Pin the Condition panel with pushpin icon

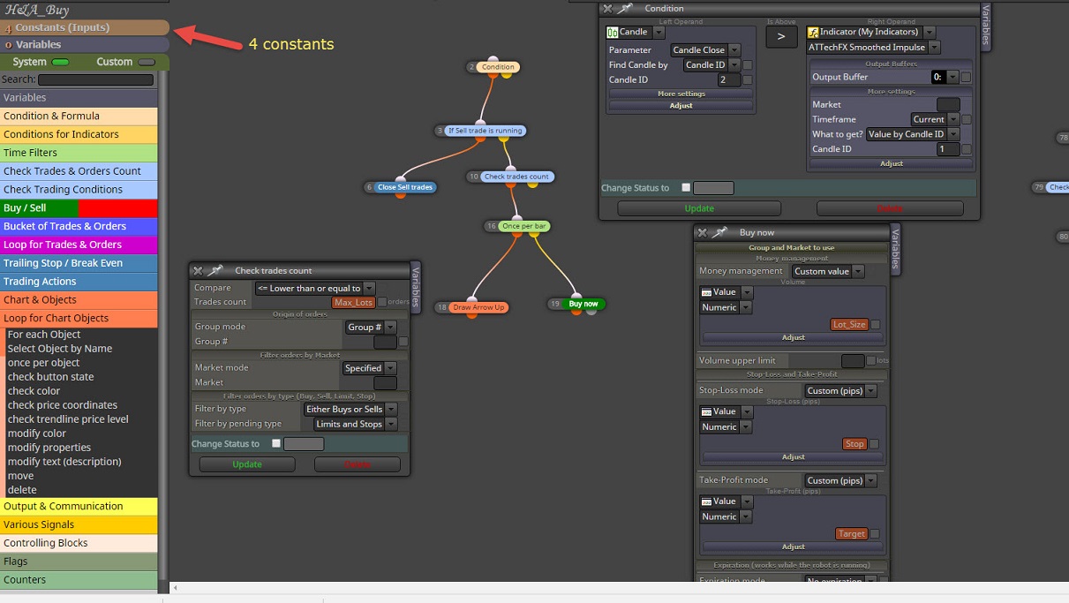tap(625, 8)
